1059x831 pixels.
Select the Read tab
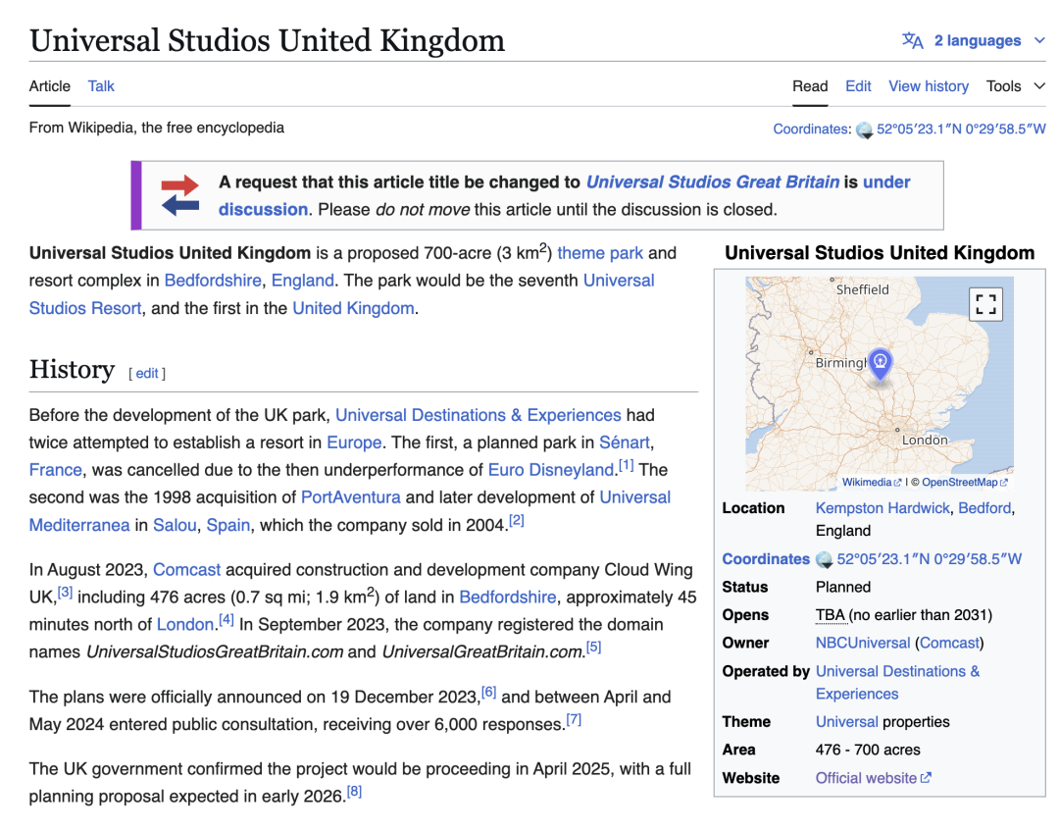pyautogui.click(x=810, y=86)
